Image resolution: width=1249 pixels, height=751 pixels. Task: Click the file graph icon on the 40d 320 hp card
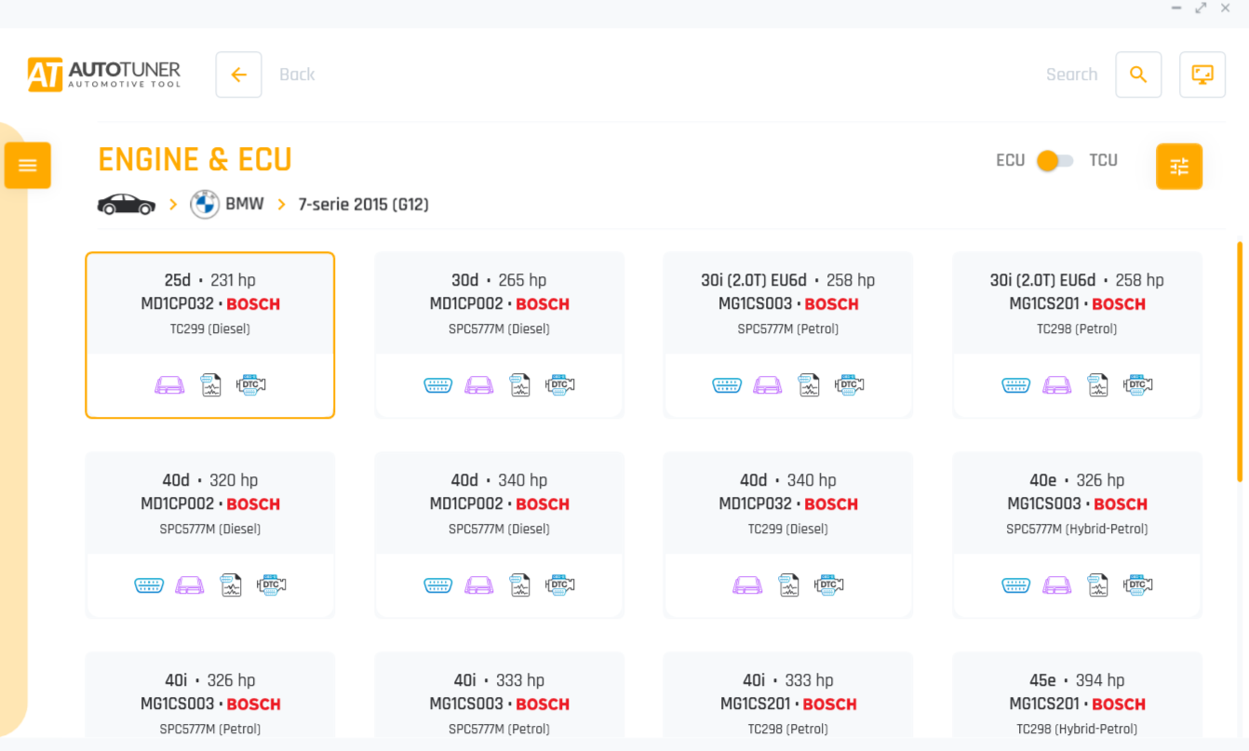231,585
